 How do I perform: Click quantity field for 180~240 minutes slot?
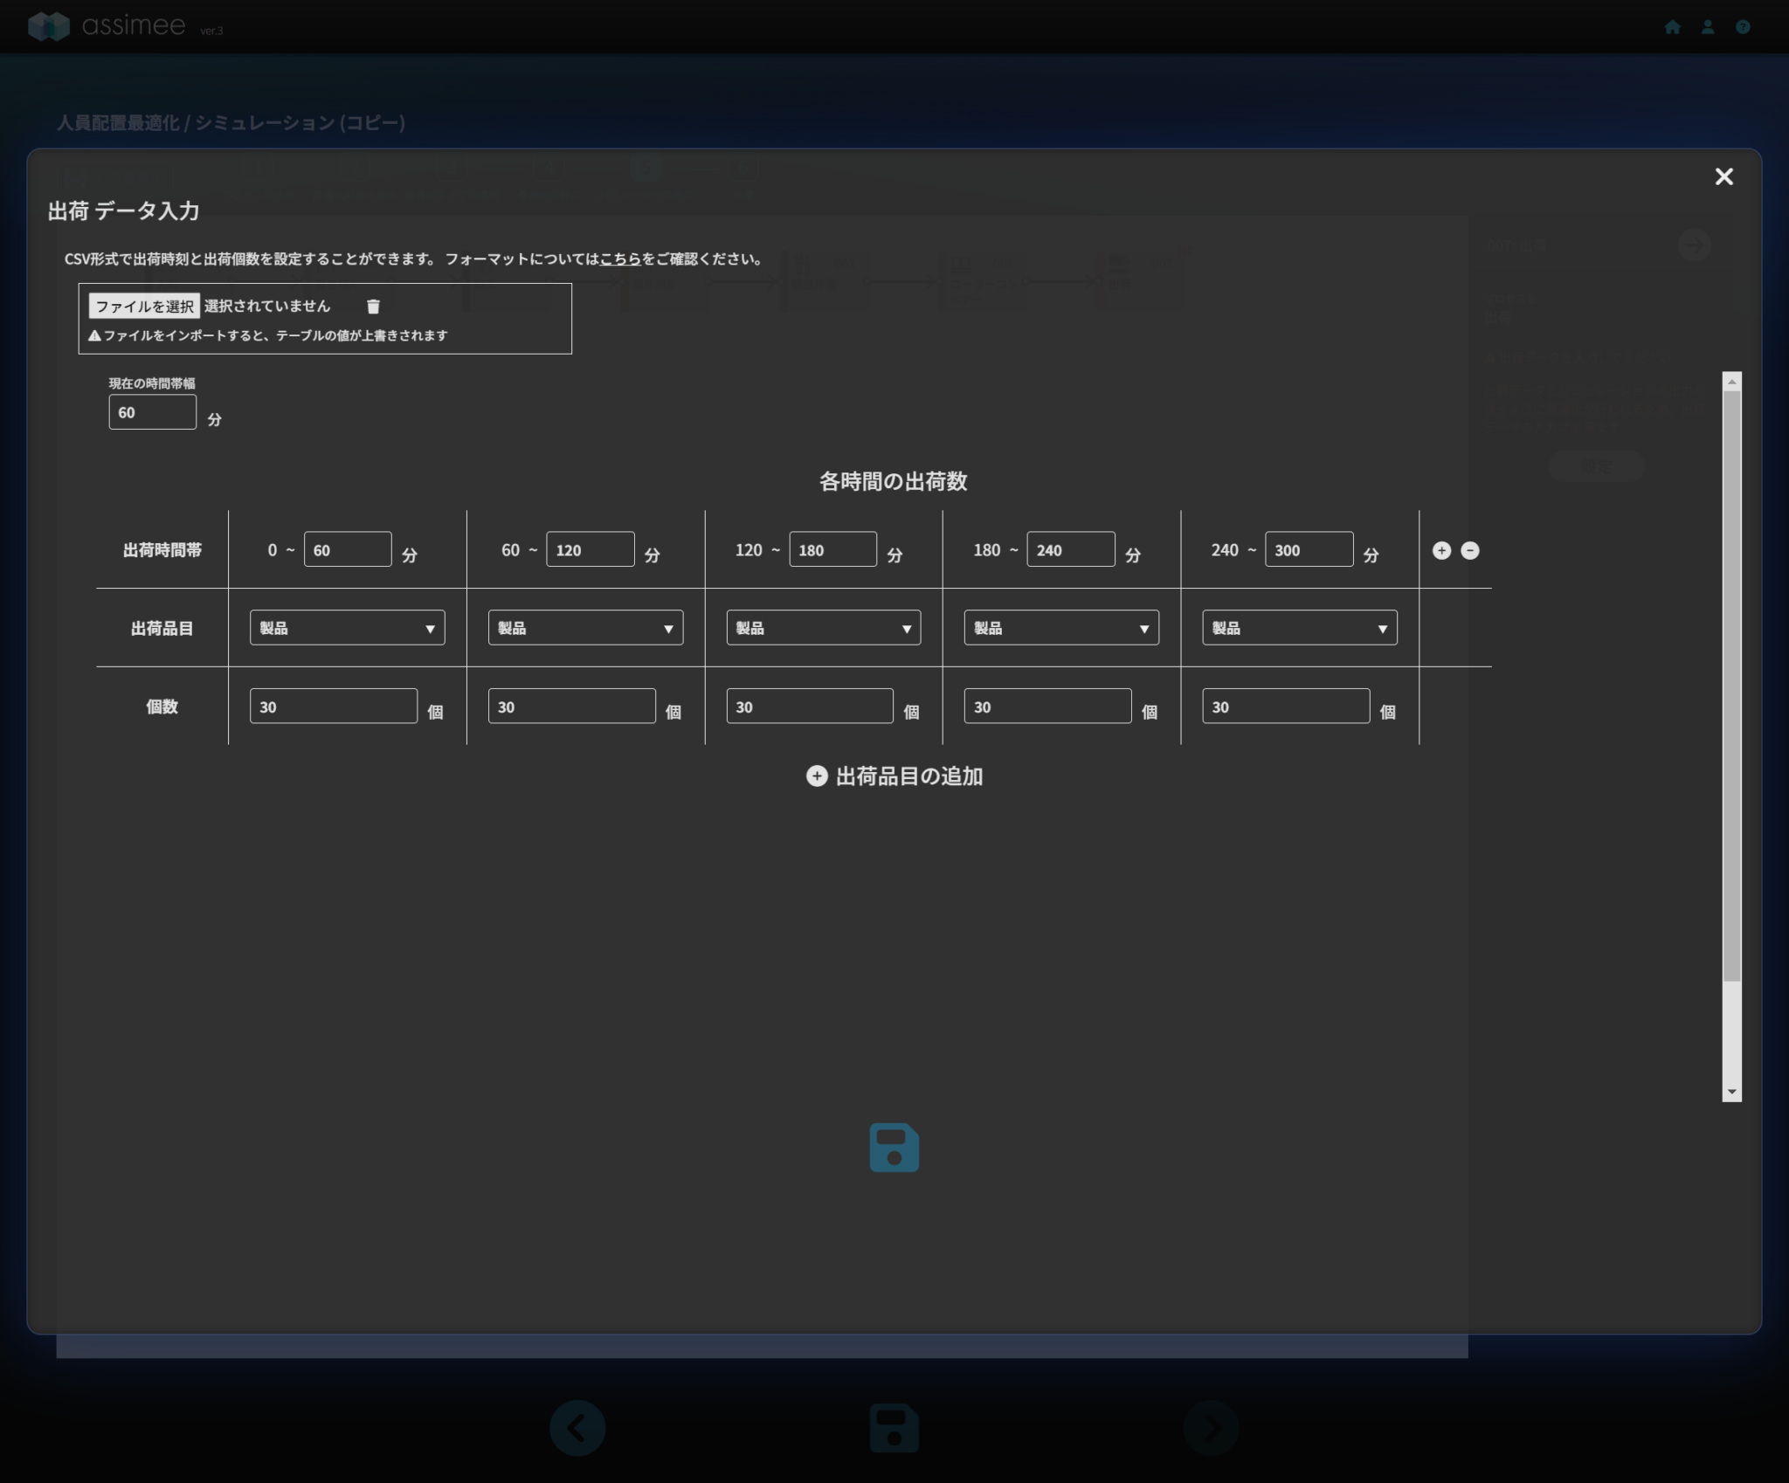click(x=1046, y=707)
